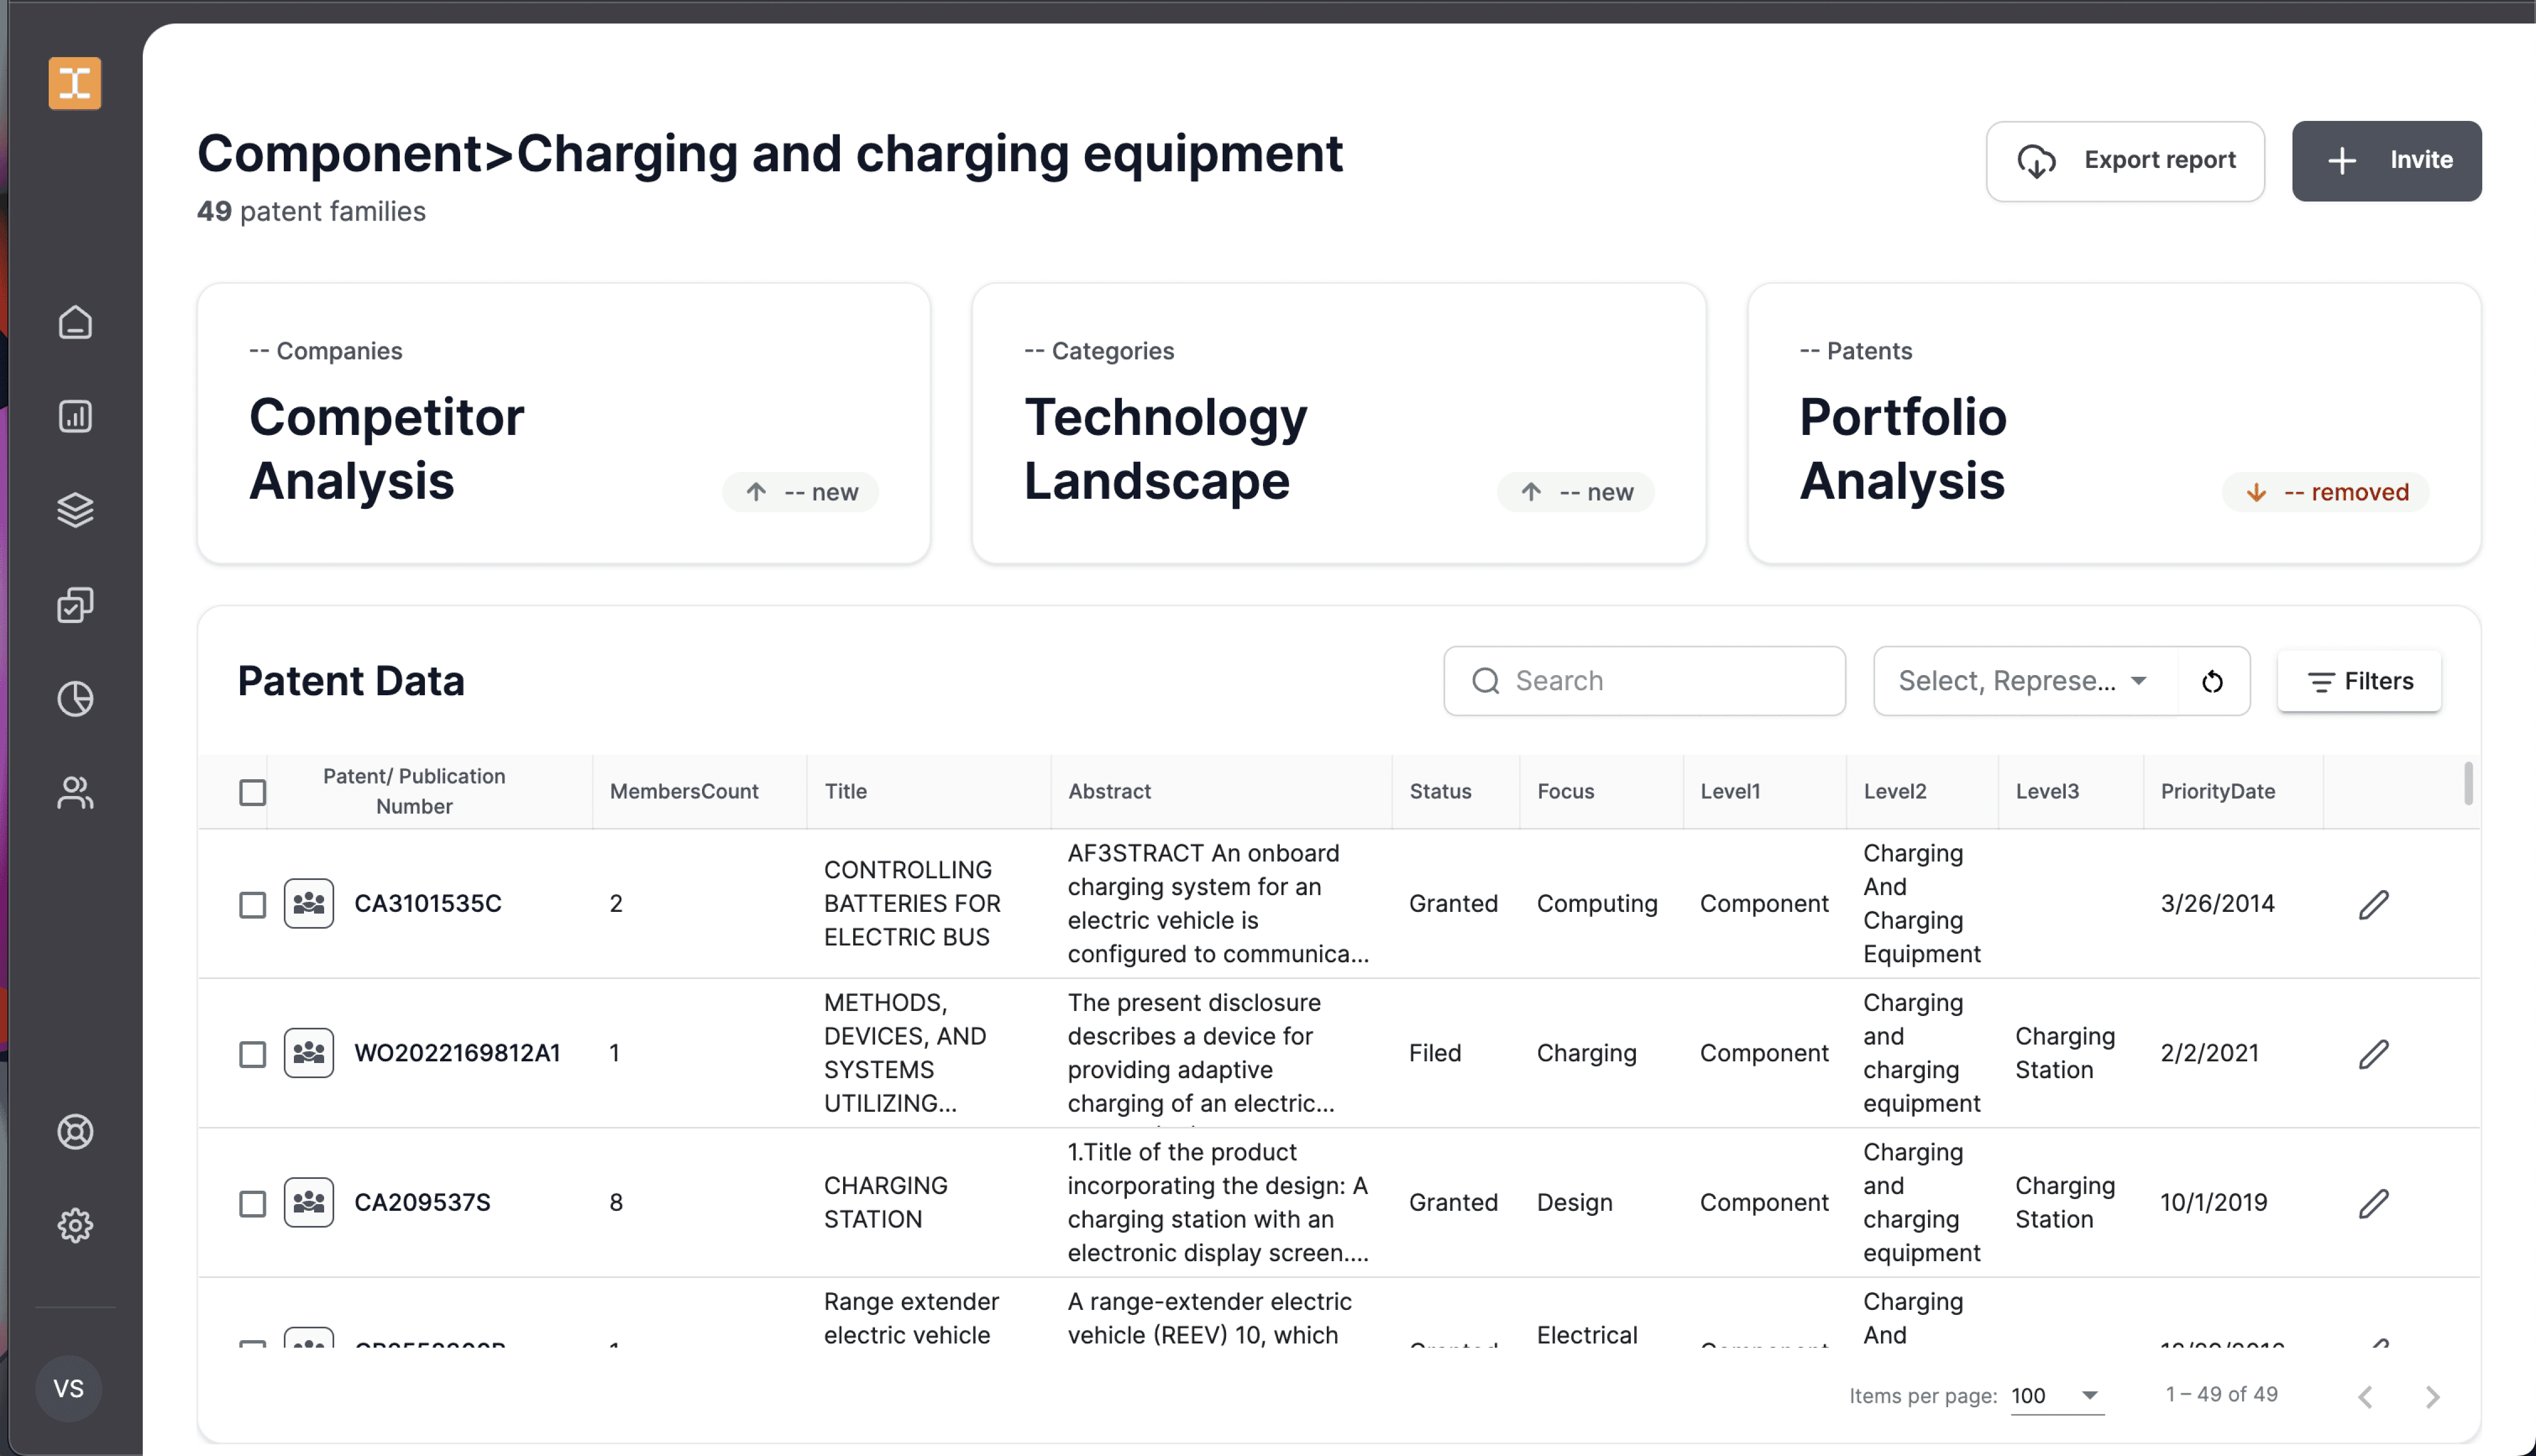Open the VS user avatar
Screen dimensions: 2536x1456
69,1388
